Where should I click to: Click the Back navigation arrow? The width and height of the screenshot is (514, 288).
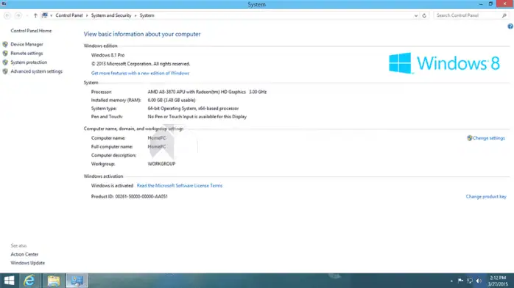click(7, 15)
